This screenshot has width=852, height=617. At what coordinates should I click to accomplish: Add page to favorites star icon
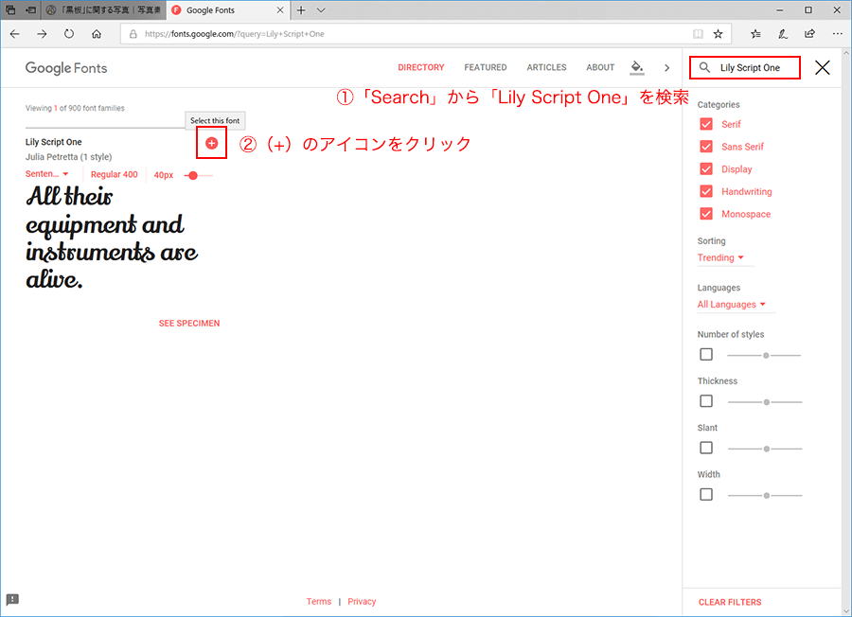[718, 34]
